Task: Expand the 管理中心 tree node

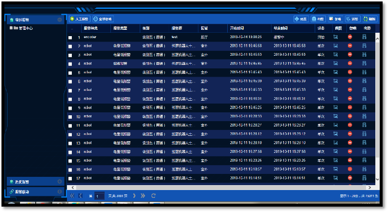Action: [11, 28]
